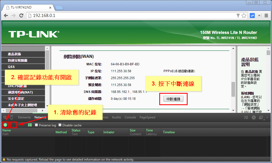
Task: Open DevTools settings with the gear icon
Action: [x=253, y=117]
